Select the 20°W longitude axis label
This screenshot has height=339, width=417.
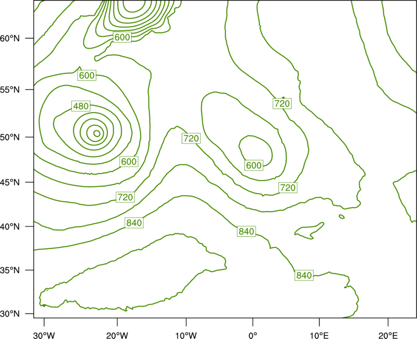point(117,335)
